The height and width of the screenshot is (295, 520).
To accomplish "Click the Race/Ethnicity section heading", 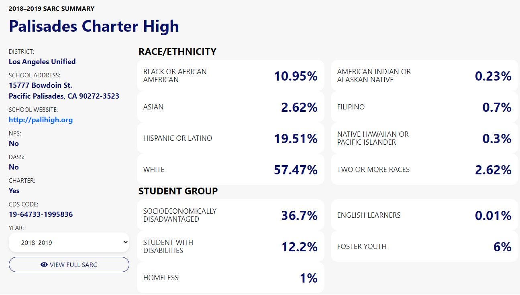I will tap(177, 52).
